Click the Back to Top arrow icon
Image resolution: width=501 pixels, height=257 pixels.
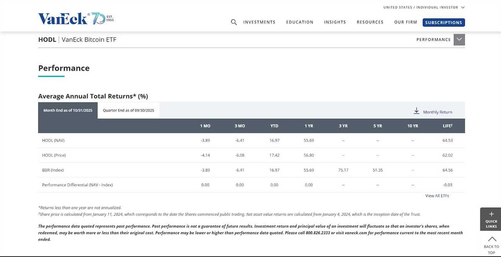491,239
